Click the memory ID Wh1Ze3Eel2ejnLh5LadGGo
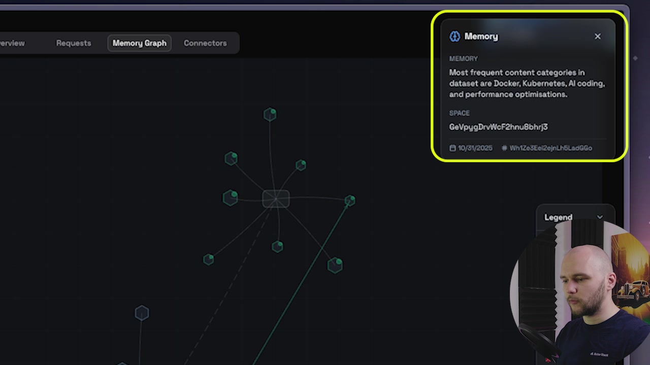The image size is (650, 365). point(551,148)
